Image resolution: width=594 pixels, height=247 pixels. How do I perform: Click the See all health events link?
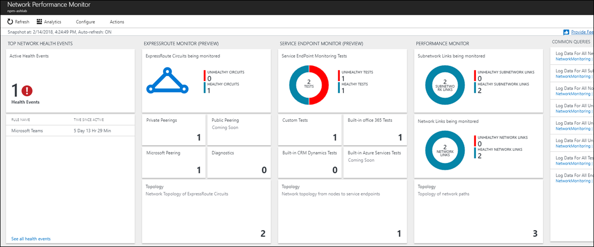(31, 239)
